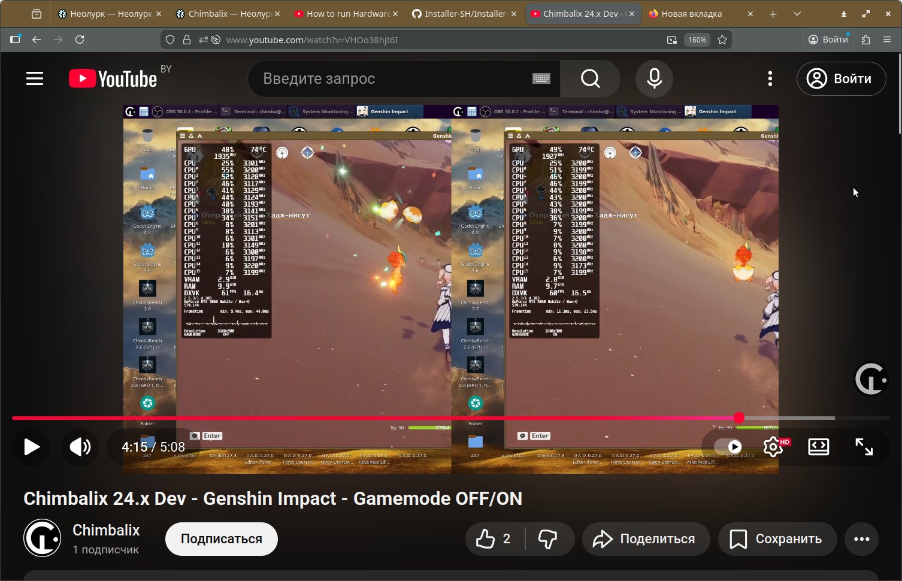Save the video with Сохранить
The height and width of the screenshot is (581, 902).
tap(777, 539)
